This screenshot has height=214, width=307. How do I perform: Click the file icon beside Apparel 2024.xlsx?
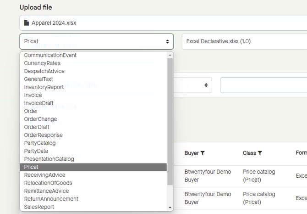[x=27, y=23]
